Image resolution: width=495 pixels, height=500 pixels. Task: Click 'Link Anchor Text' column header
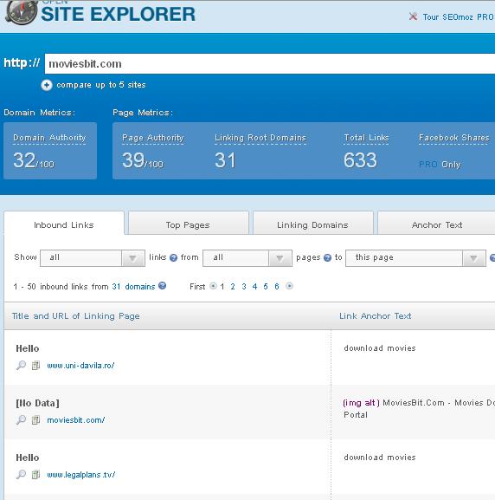point(376,316)
